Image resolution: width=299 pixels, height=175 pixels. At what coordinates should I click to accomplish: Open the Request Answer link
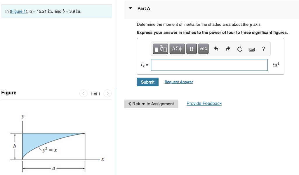178,82
